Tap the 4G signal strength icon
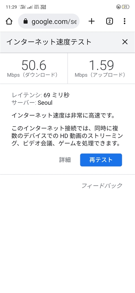This screenshot has width=135, height=293. click(22, 7)
